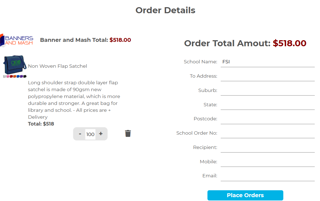
Task: Click plus to increase satchel quantity
Action: point(101,134)
